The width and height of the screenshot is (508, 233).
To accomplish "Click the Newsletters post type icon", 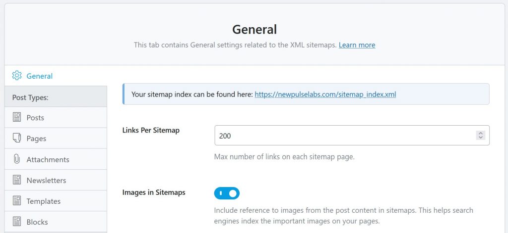I will click(x=17, y=180).
